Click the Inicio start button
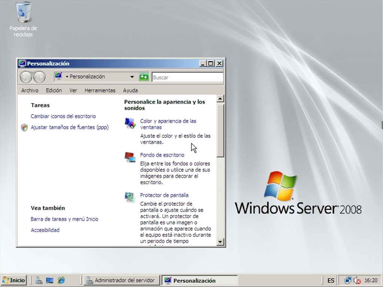This screenshot has width=383, height=287. 14,280
